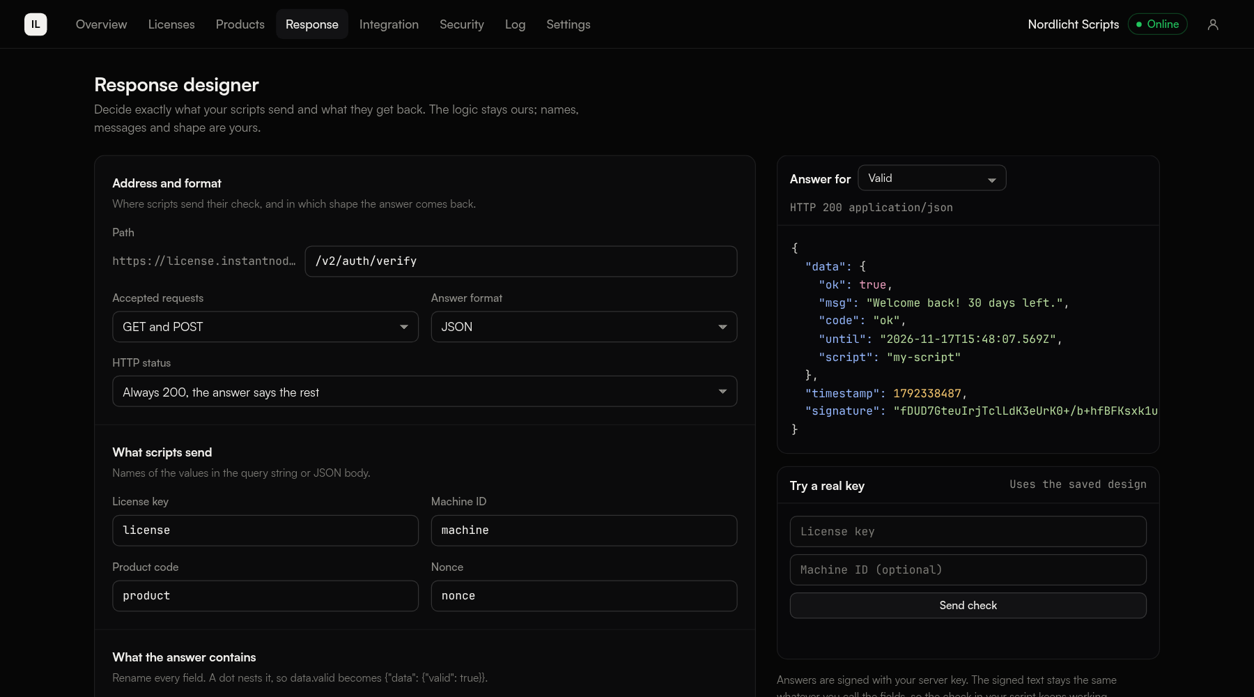Focus the Machine ID (optional) test input
This screenshot has height=697, width=1254.
[968, 570]
